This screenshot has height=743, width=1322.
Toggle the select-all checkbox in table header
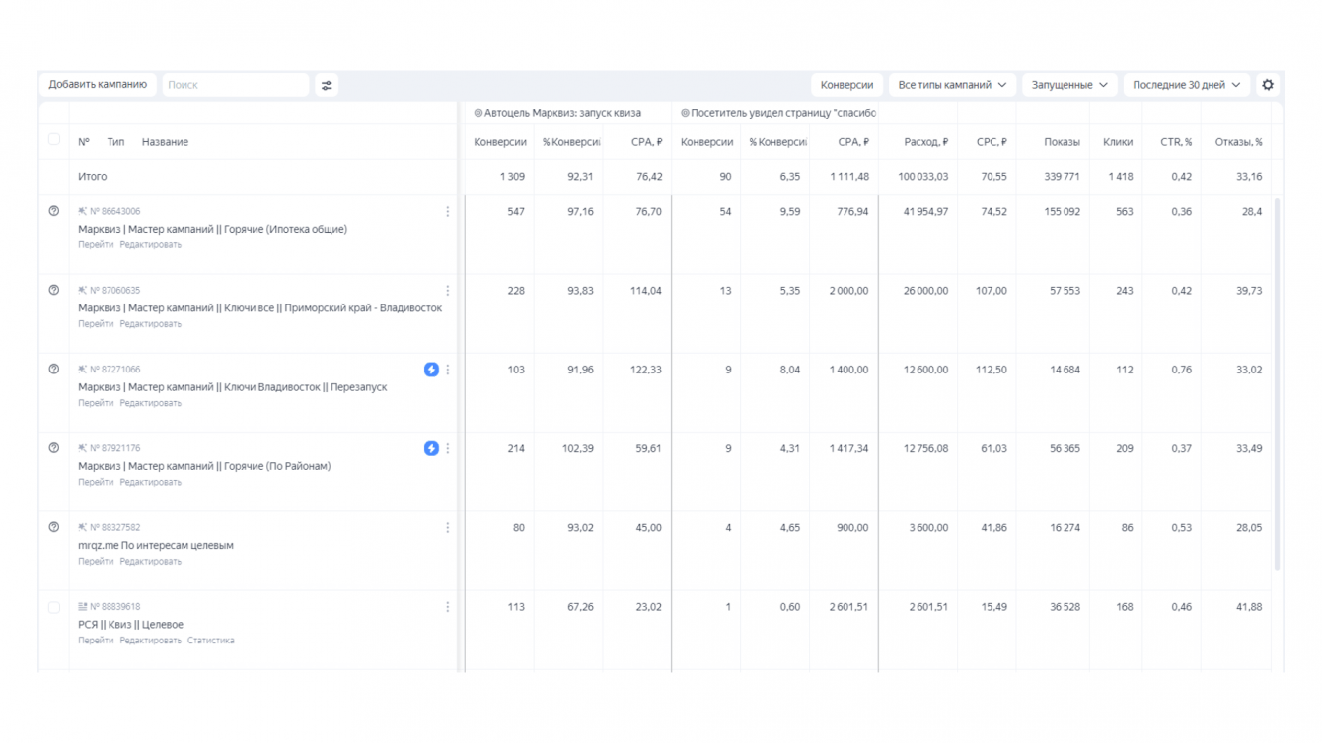click(54, 140)
